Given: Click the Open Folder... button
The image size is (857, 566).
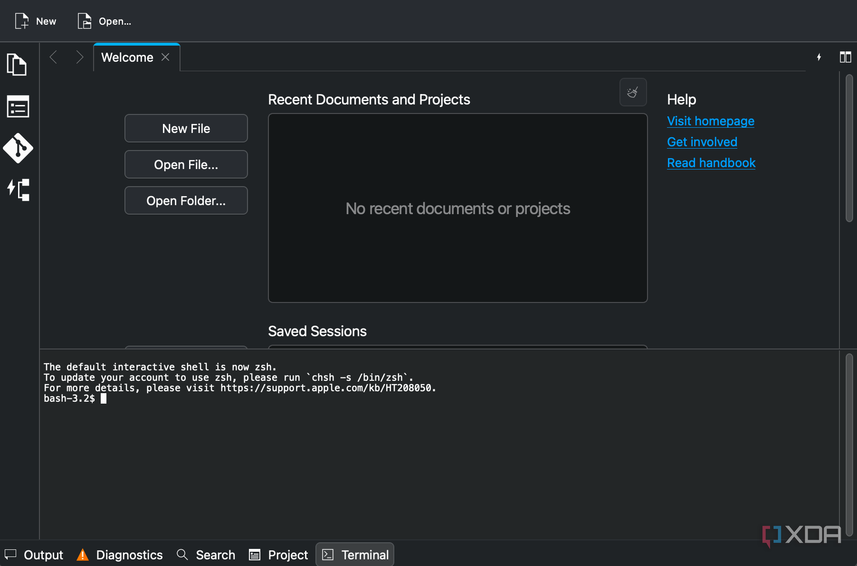Looking at the screenshot, I should click(186, 200).
